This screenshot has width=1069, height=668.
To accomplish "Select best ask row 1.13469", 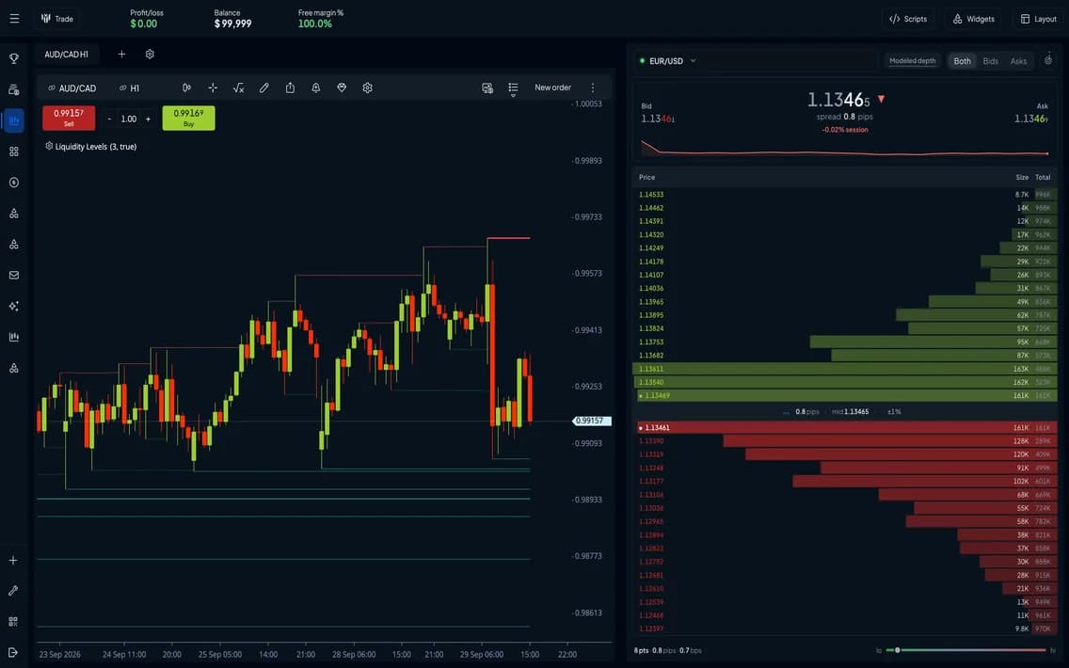I will point(845,395).
